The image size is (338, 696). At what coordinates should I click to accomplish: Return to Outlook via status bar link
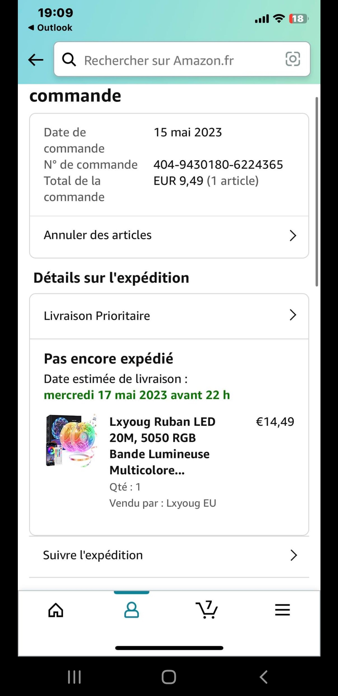51,28
